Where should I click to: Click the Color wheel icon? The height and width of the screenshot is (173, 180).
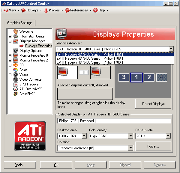point(16,70)
